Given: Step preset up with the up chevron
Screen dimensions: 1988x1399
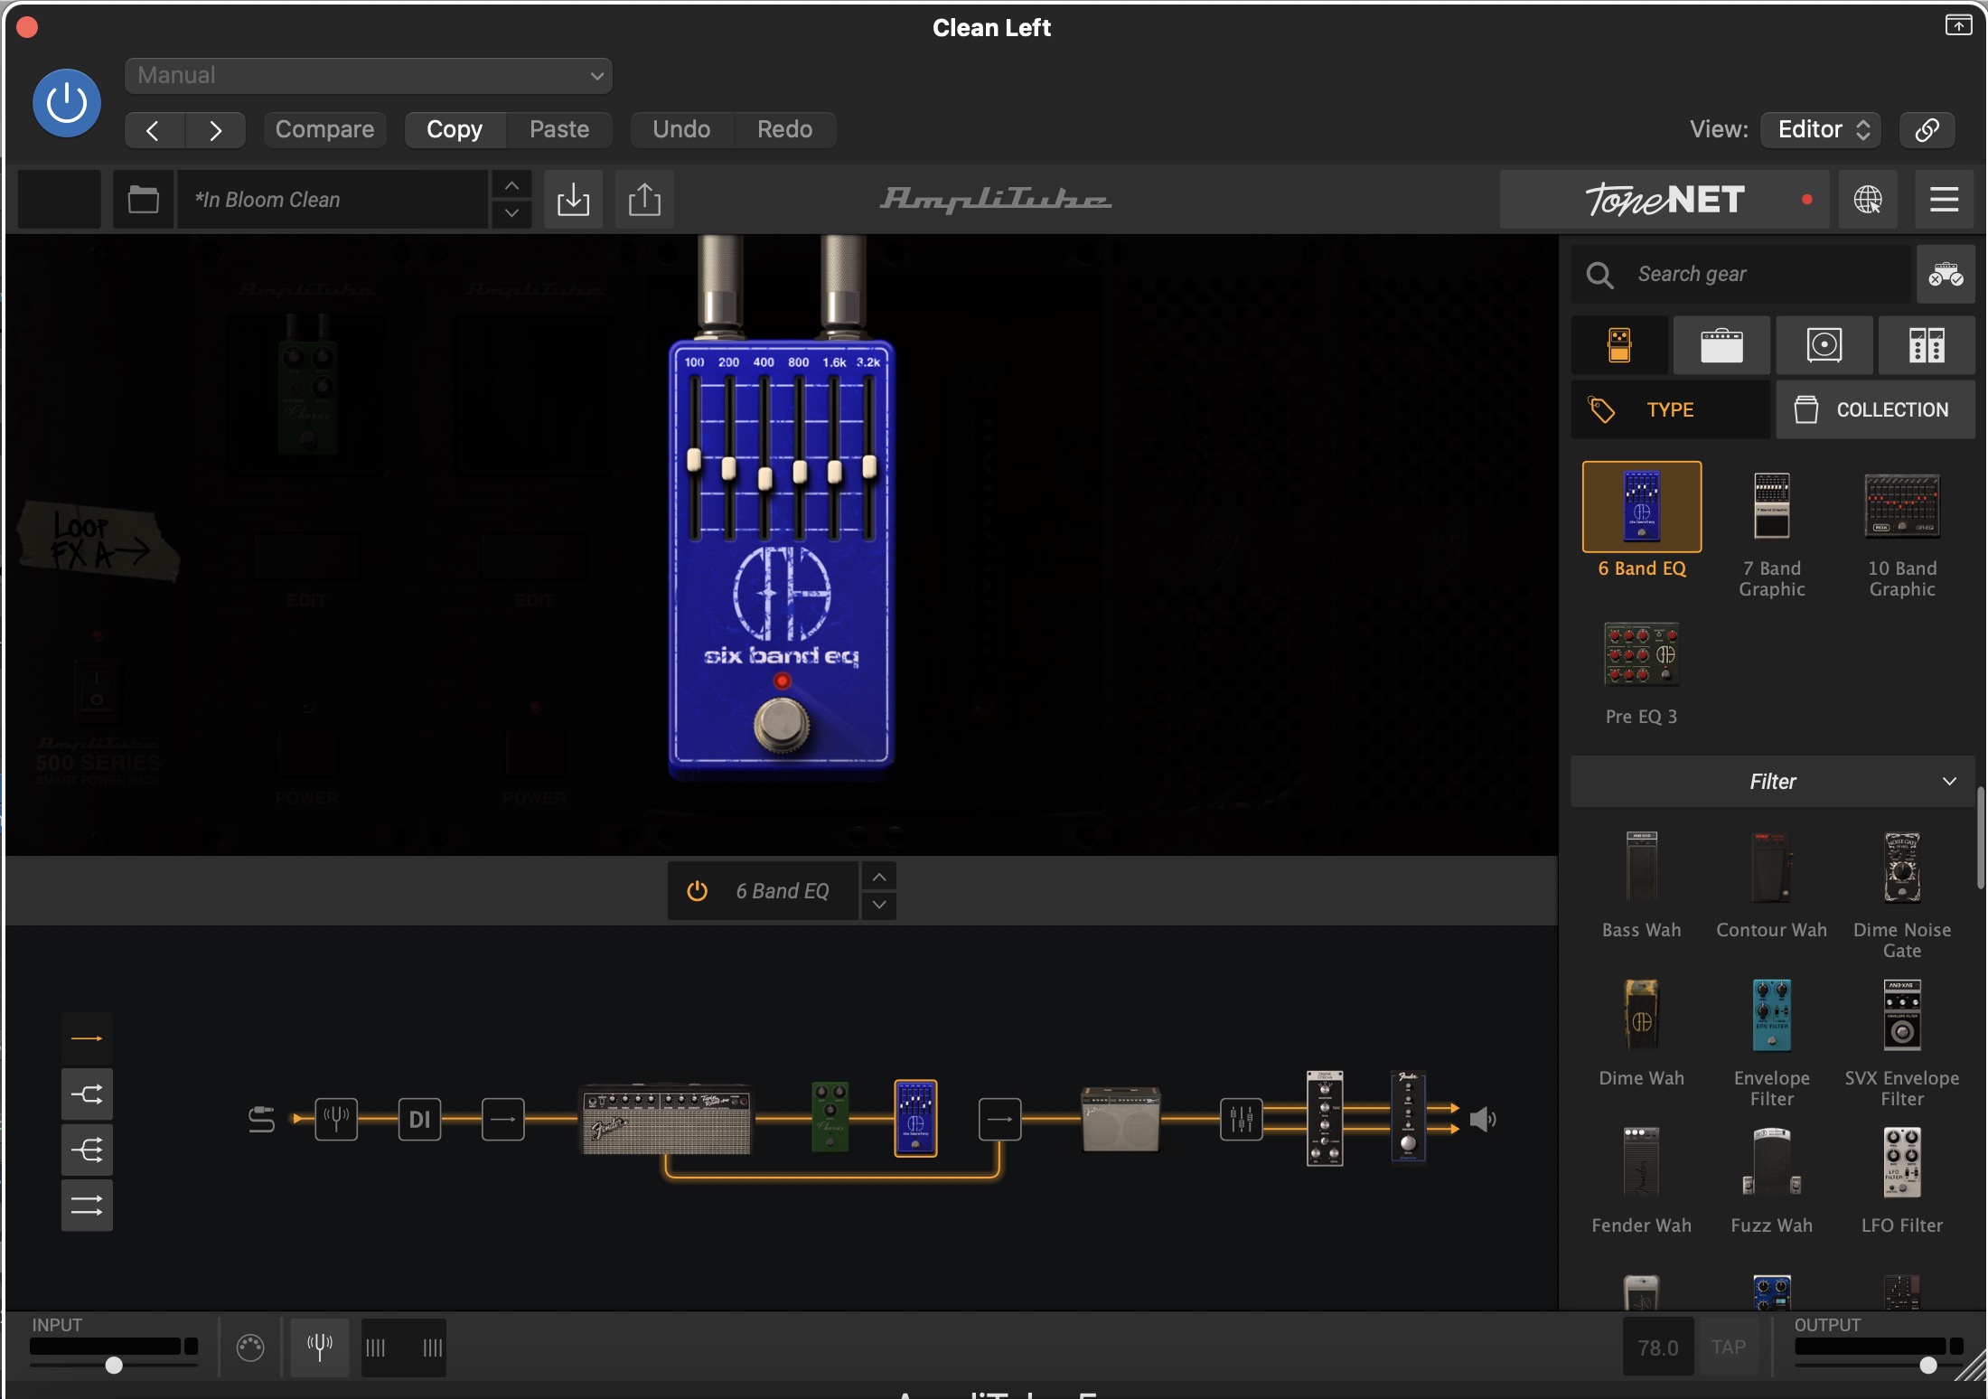Looking at the screenshot, I should [511, 185].
